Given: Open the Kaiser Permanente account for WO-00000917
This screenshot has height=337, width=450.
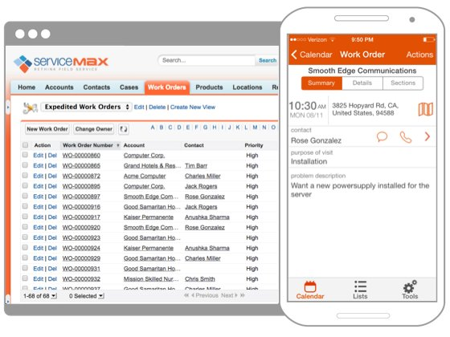Looking at the screenshot, I should coord(149,217).
